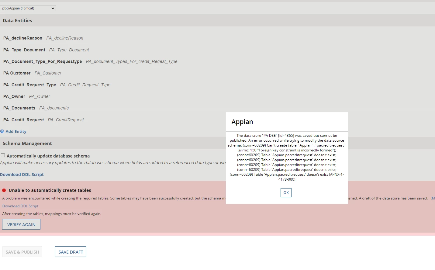Dismiss the Appian error dialog with OK
Screen dimensions: 435x270
(286, 193)
